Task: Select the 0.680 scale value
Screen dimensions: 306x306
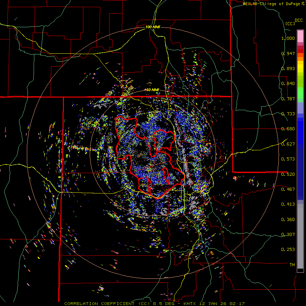Action: click(x=288, y=129)
